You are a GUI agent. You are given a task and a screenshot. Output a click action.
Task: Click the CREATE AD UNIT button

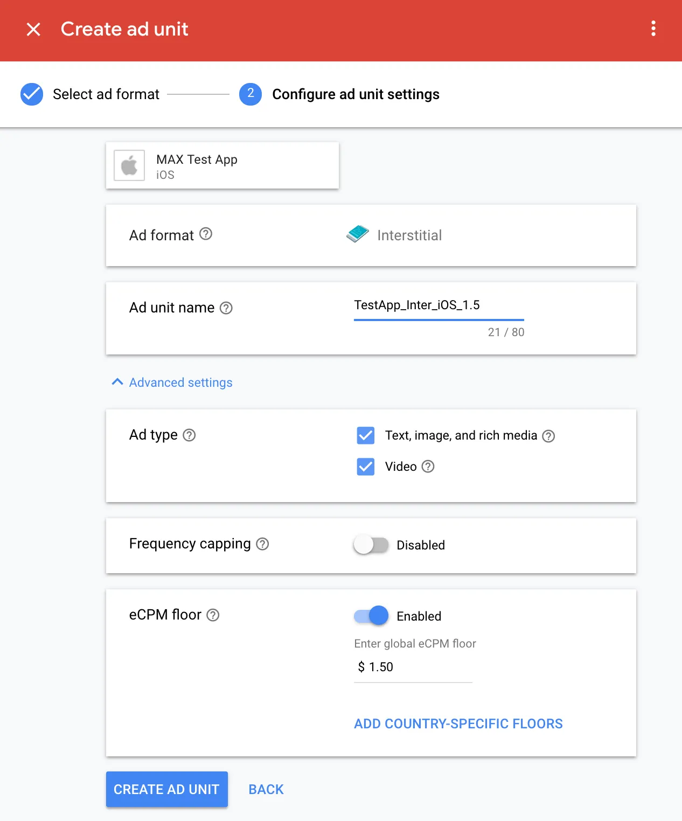(x=166, y=789)
